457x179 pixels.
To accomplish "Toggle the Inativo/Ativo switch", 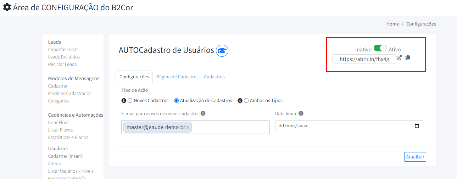I will (380, 49).
